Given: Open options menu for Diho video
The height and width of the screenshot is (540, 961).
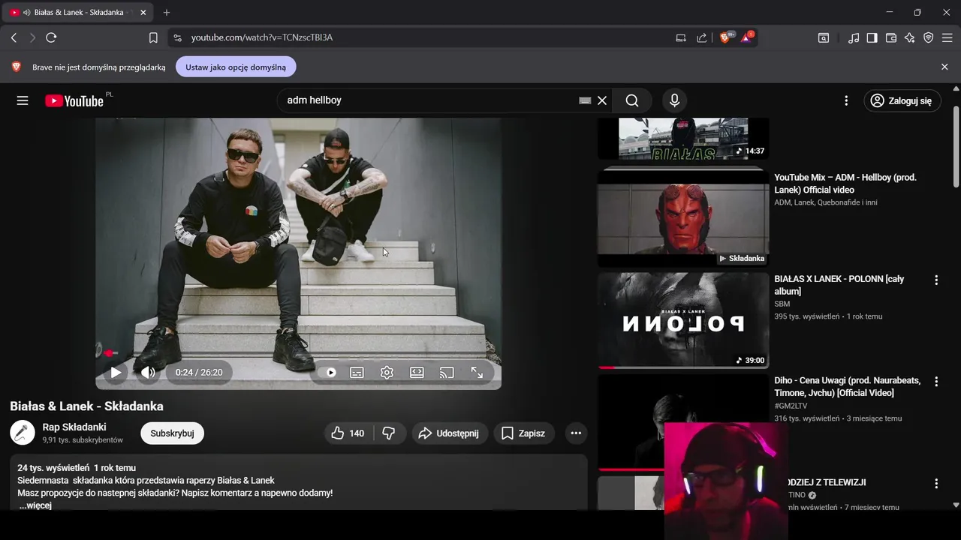Looking at the screenshot, I should (935, 382).
